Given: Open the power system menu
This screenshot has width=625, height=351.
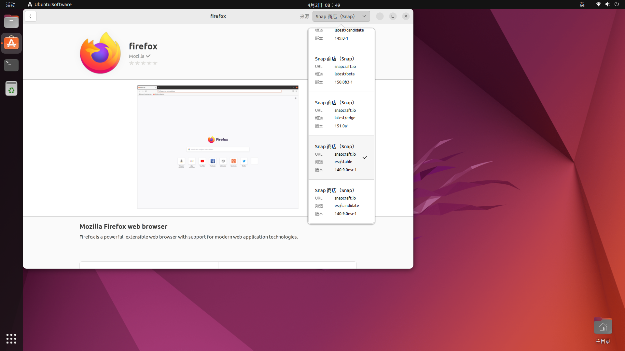Looking at the screenshot, I should [x=617, y=5].
